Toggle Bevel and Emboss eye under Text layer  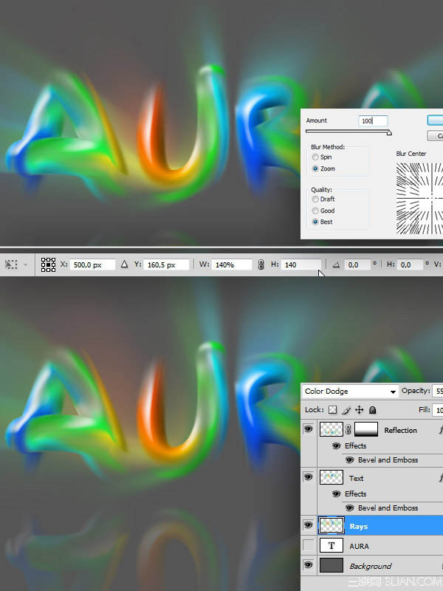(349, 508)
